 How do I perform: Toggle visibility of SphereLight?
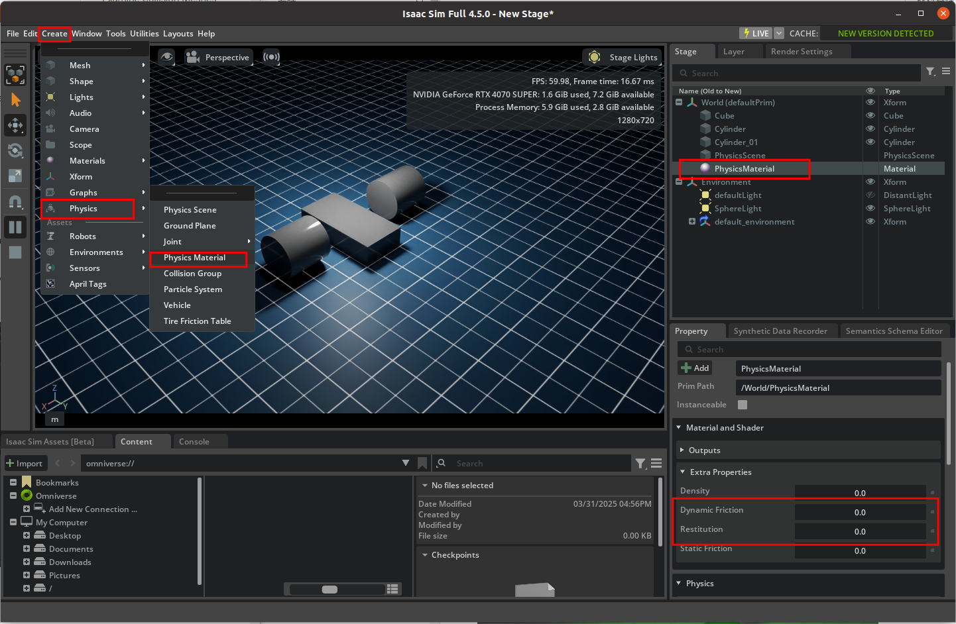point(870,209)
